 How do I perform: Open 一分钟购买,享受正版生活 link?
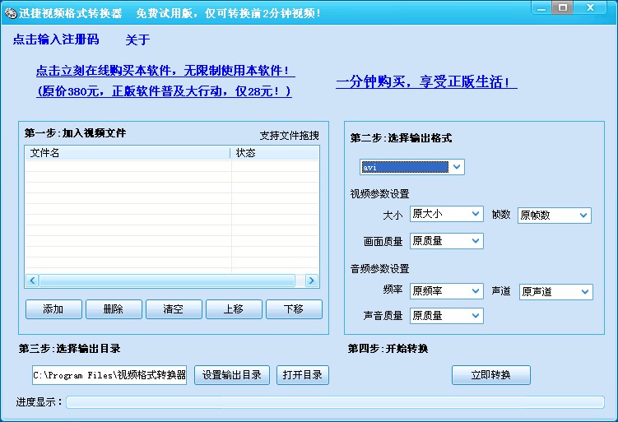[426, 82]
